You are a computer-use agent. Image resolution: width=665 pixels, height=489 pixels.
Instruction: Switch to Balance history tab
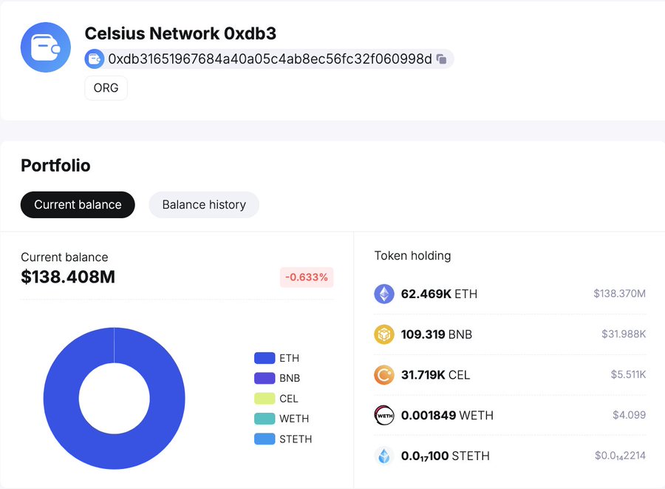204,205
